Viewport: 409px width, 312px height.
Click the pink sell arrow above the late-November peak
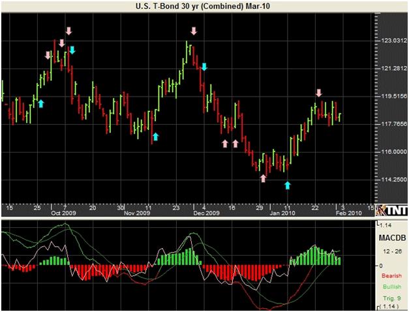[x=194, y=31]
